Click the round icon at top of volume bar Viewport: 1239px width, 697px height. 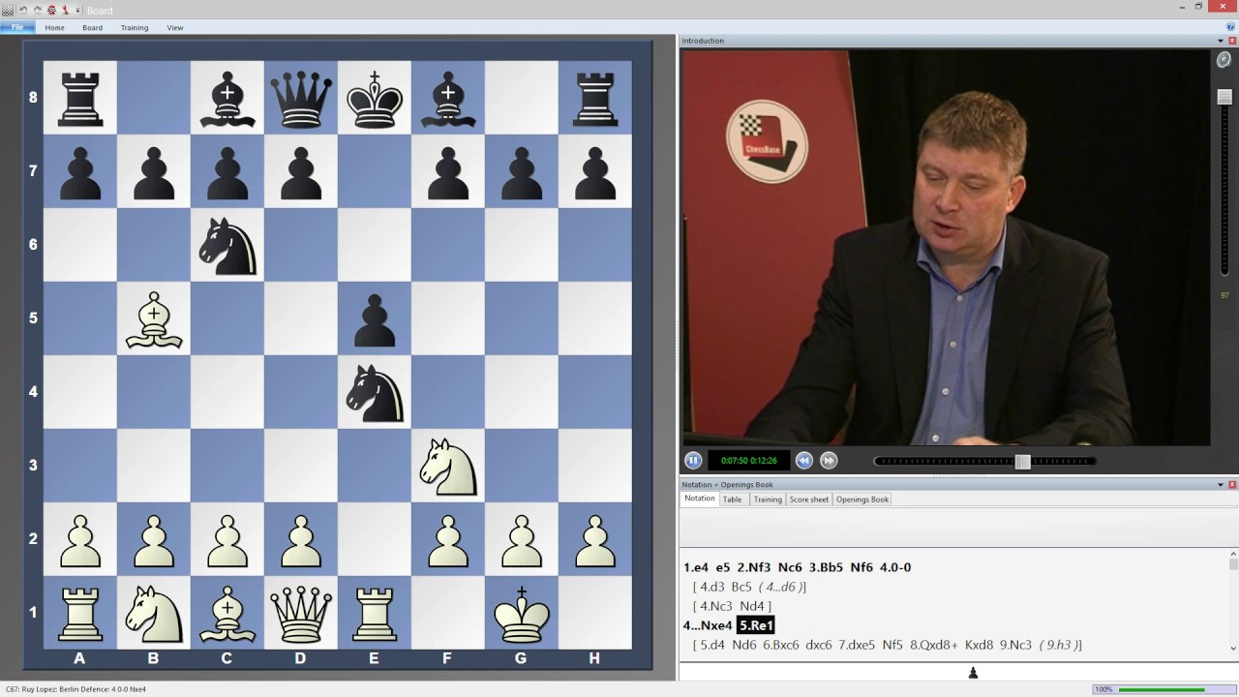point(1224,60)
